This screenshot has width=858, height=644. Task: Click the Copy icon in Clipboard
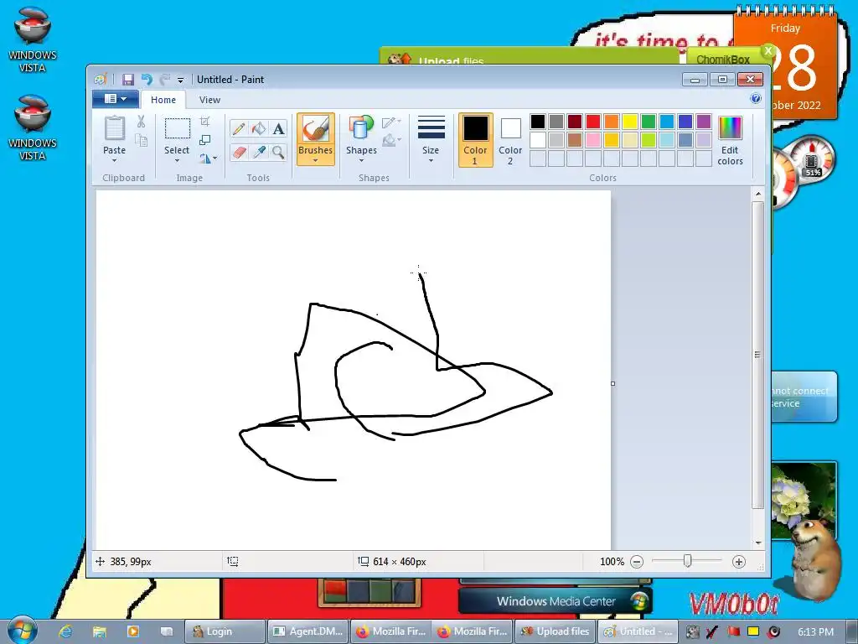coord(141,141)
